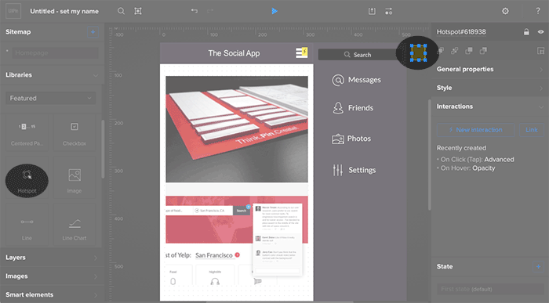The image size is (549, 303).
Task: Start the prototype preview play button
Action: (x=274, y=11)
